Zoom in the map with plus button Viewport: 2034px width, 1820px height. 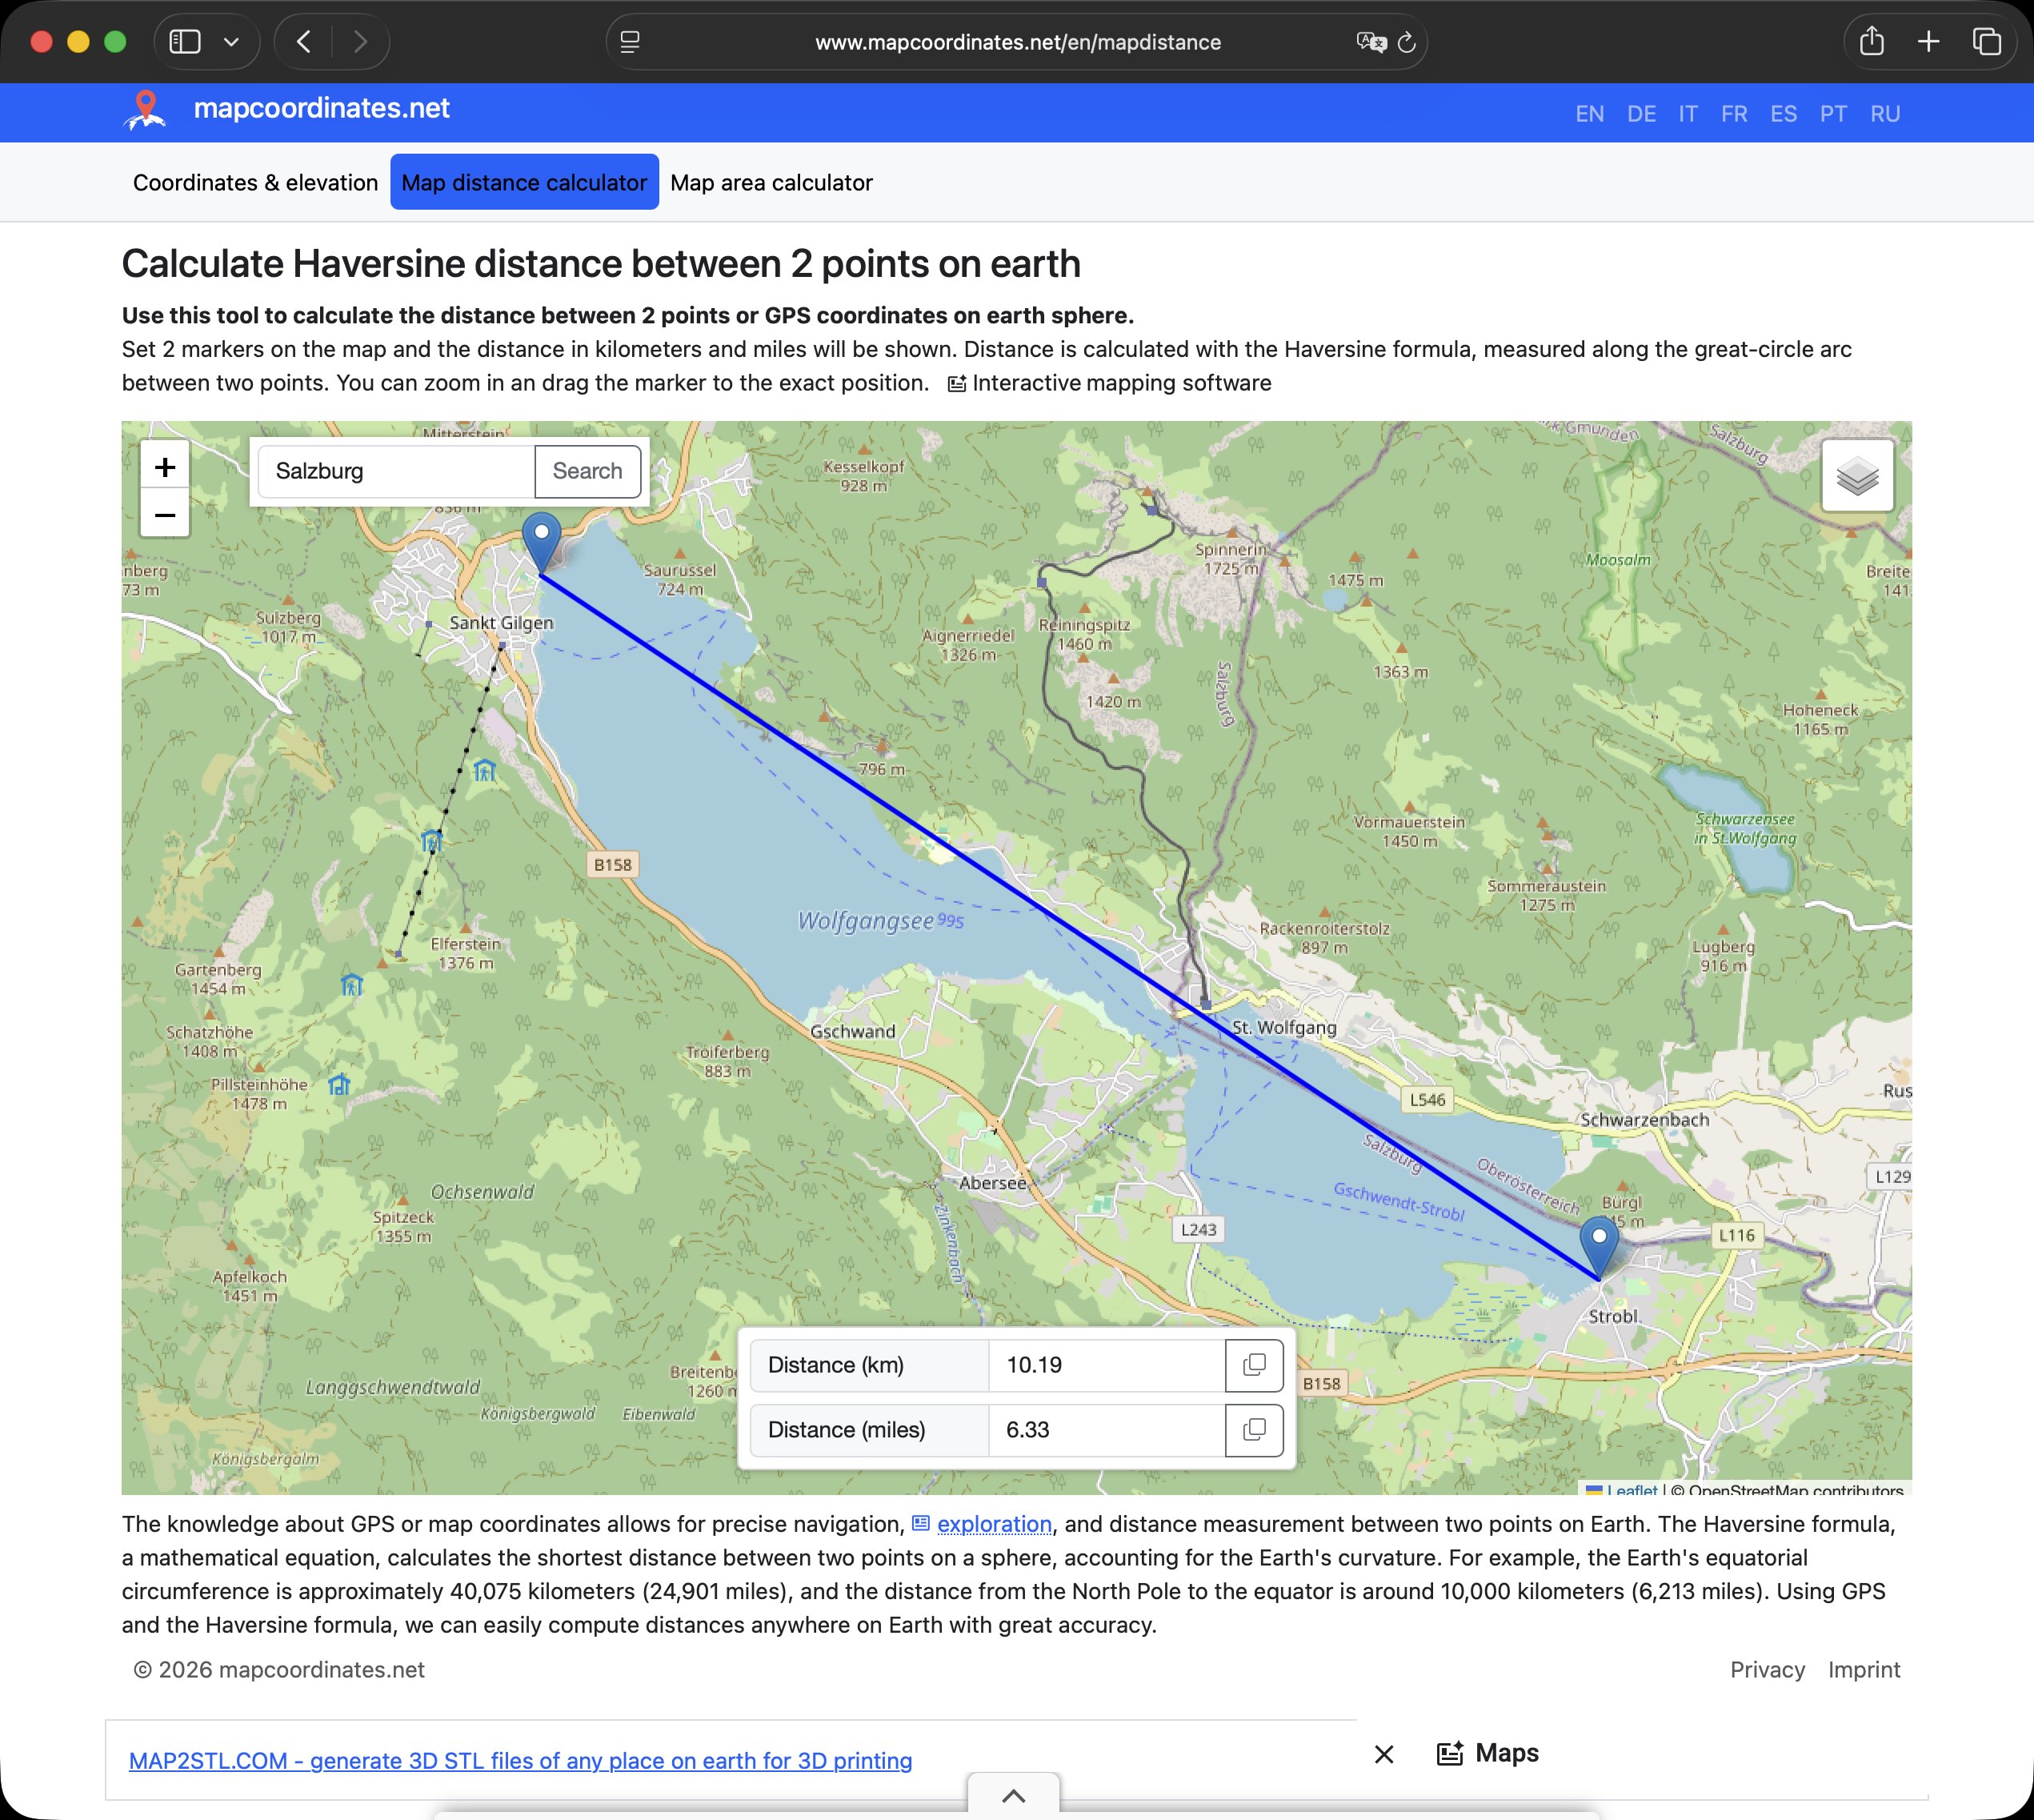pos(165,466)
